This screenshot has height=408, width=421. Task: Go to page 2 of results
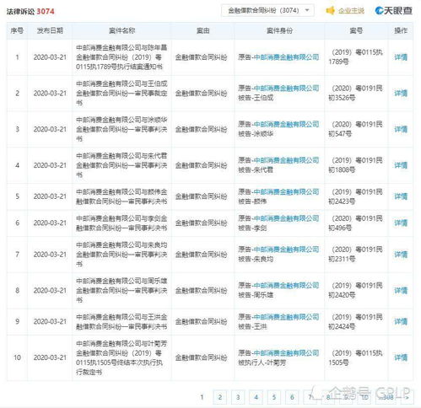(x=220, y=397)
